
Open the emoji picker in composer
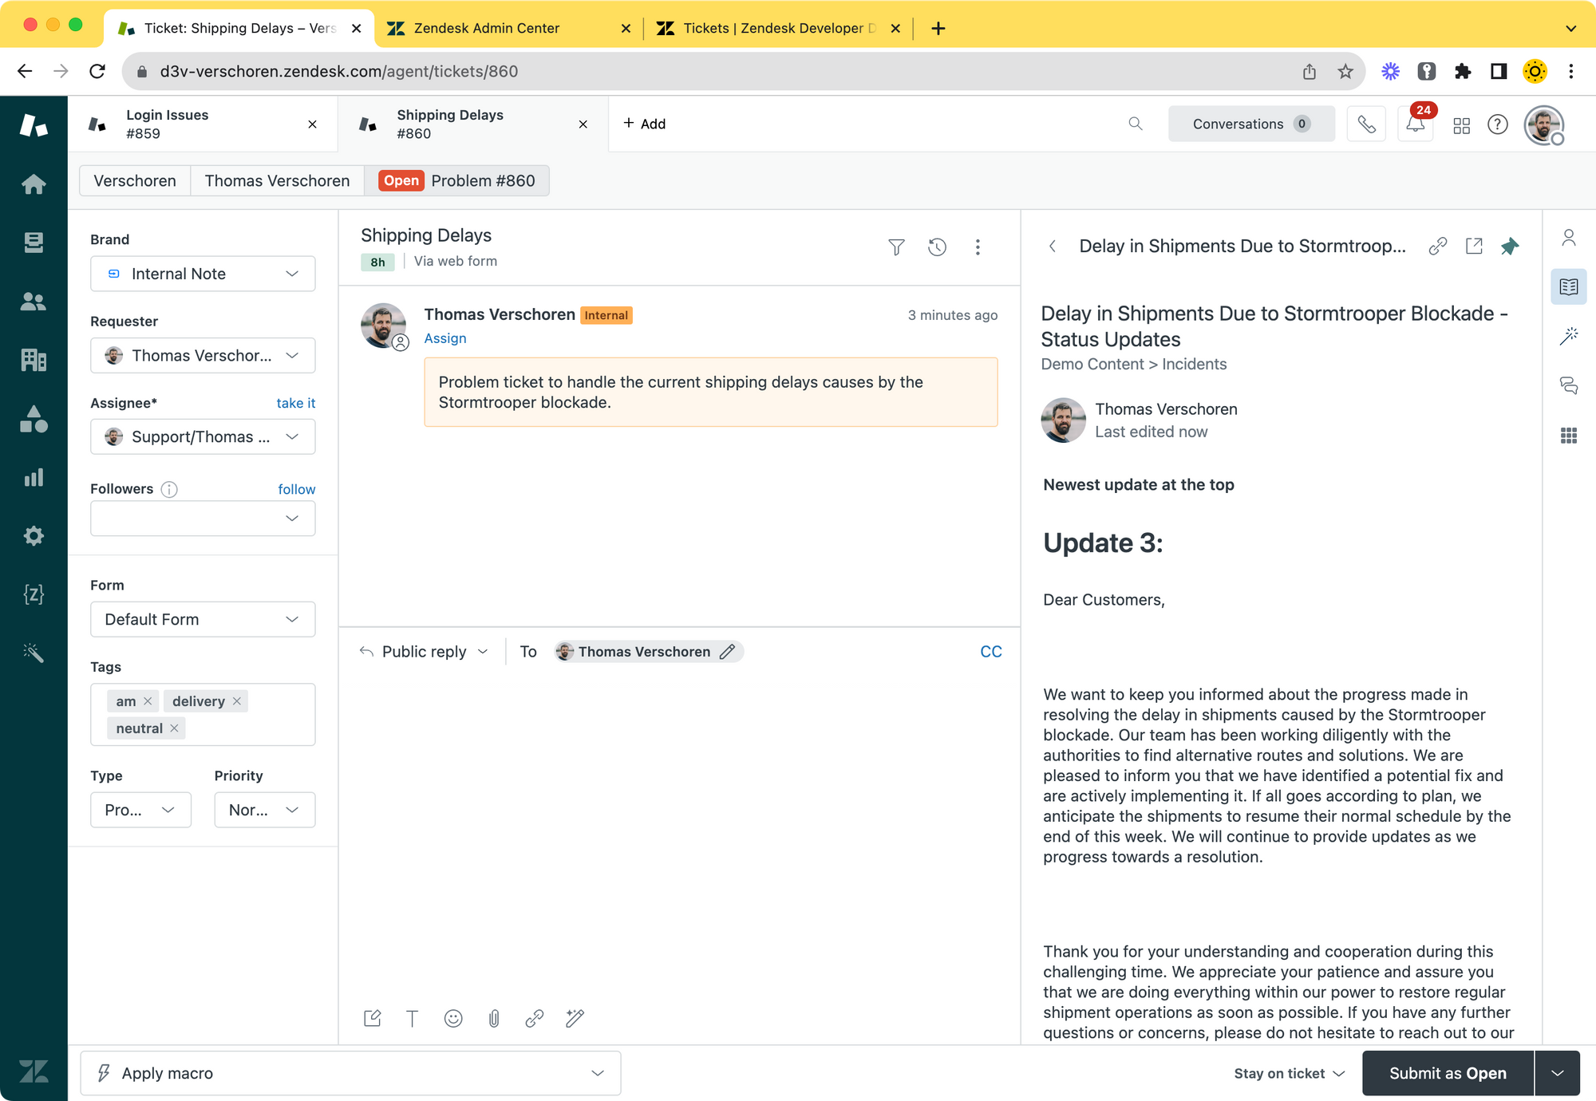pyautogui.click(x=453, y=1018)
